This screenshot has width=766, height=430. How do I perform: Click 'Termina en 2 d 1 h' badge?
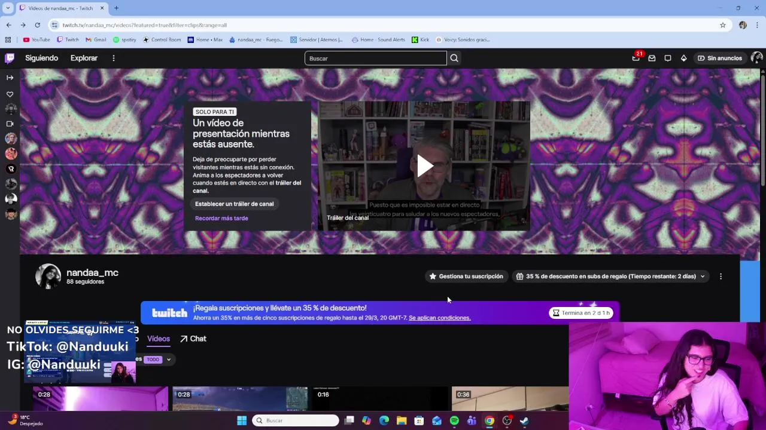click(x=580, y=313)
